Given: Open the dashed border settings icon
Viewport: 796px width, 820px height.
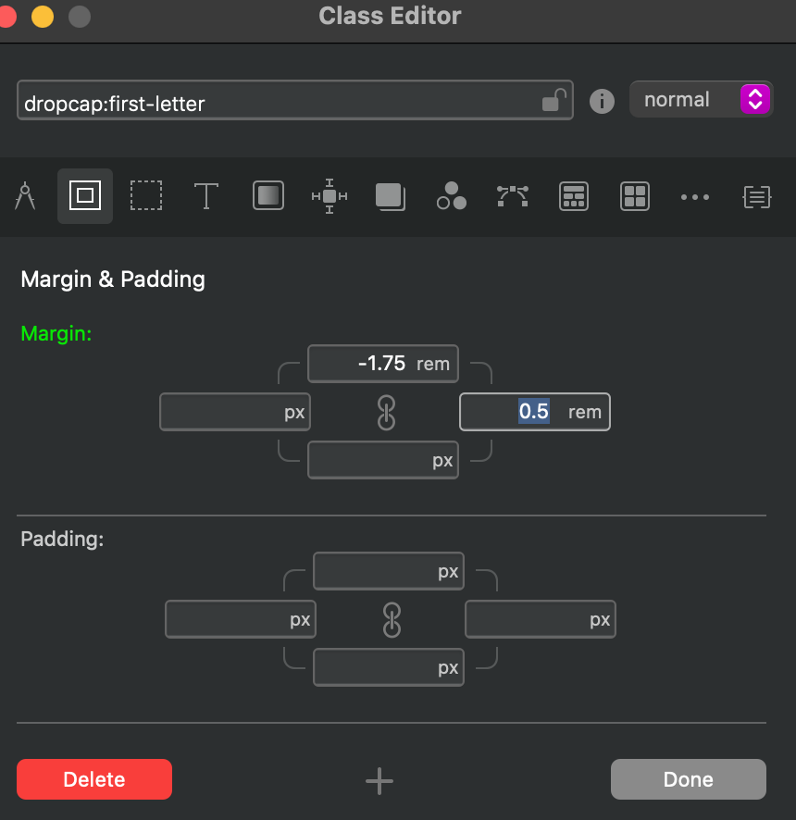Looking at the screenshot, I should click(145, 196).
